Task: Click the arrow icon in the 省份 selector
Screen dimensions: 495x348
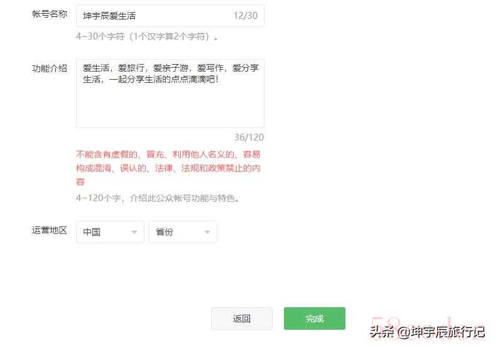Action: [x=207, y=232]
